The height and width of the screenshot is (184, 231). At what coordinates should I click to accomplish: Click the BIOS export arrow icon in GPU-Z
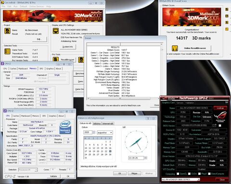coord(215,126)
